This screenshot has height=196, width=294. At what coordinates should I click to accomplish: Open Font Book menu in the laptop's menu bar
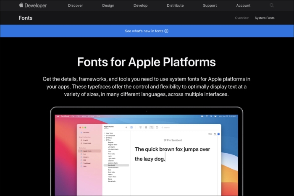pyautogui.click(x=65, y=116)
